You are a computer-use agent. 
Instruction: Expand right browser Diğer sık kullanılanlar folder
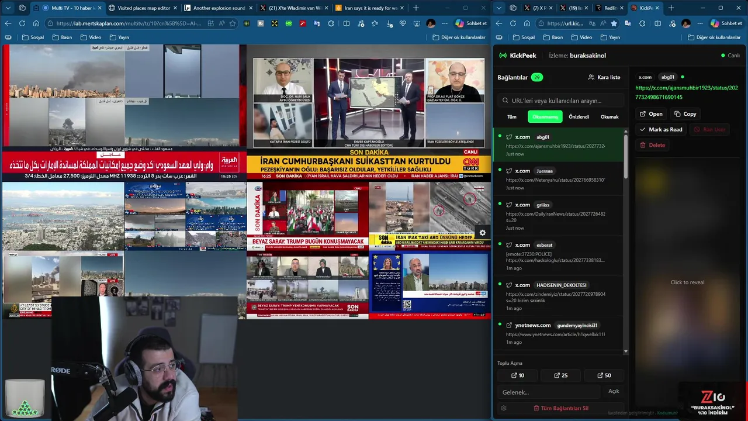pyautogui.click(x=715, y=37)
